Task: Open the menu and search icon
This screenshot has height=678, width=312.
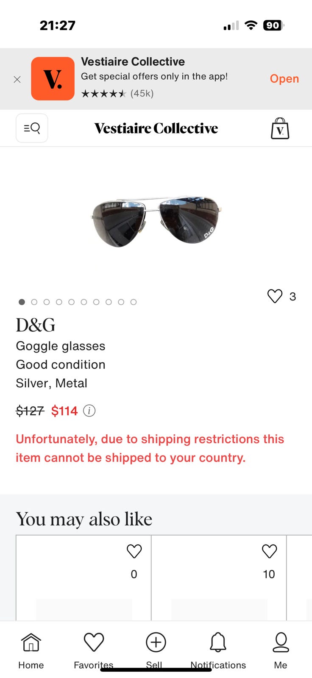Action: coord(32,128)
